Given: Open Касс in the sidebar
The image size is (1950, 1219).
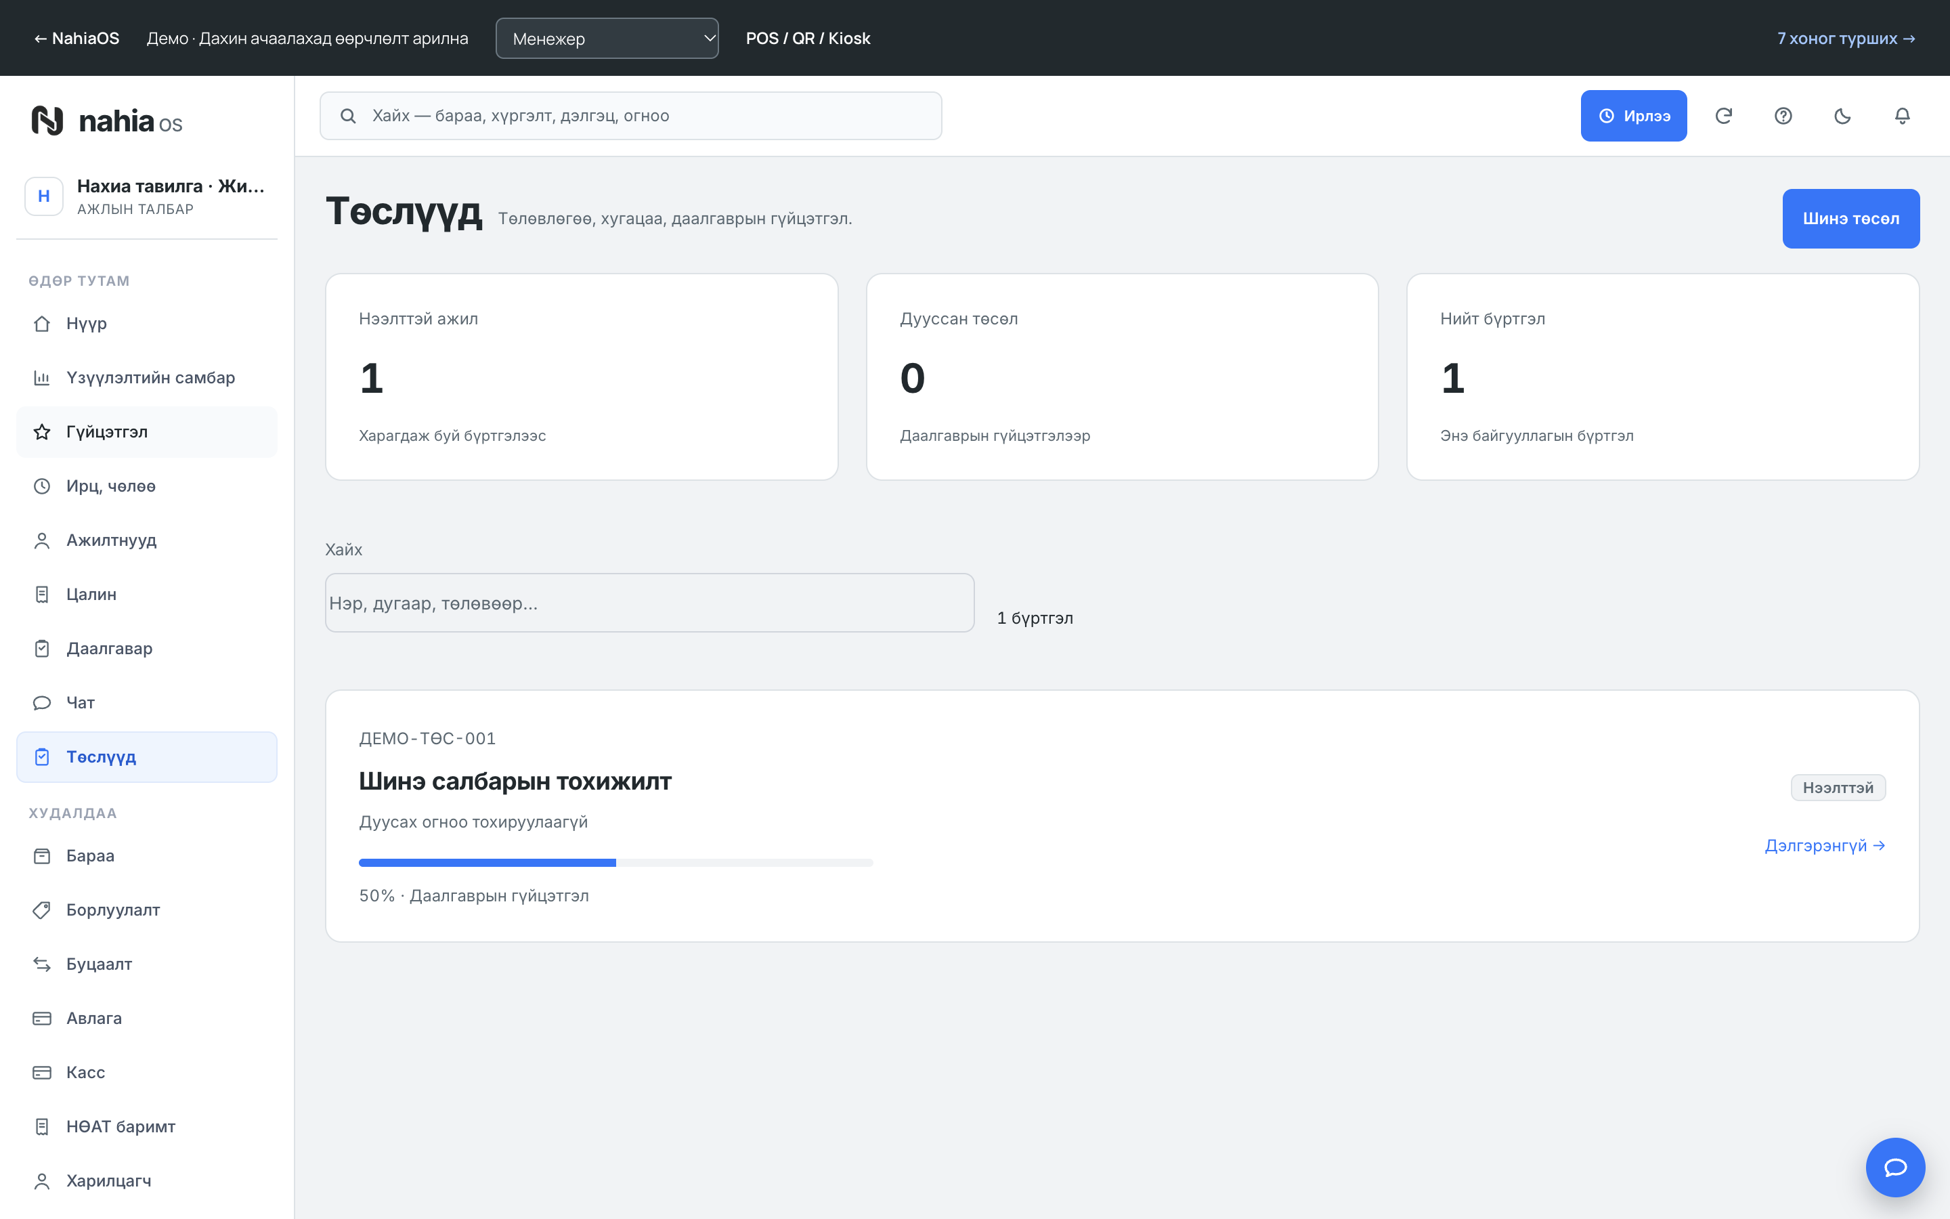Looking at the screenshot, I should tap(147, 1072).
